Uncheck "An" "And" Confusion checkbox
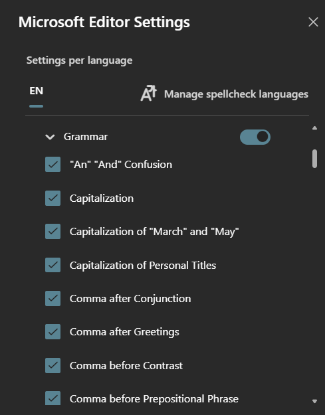The width and height of the screenshot is (325, 415). (53, 165)
